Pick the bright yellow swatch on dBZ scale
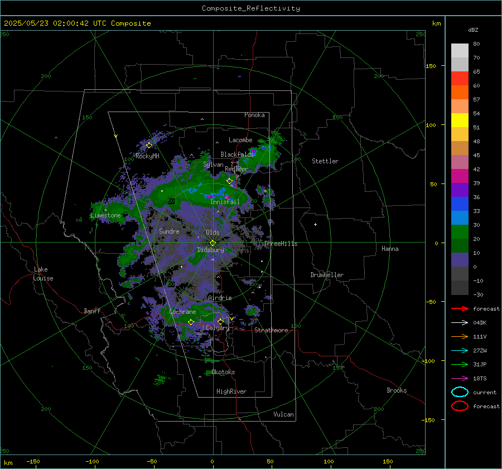Screen dimensions: 502x469 tap(460, 120)
